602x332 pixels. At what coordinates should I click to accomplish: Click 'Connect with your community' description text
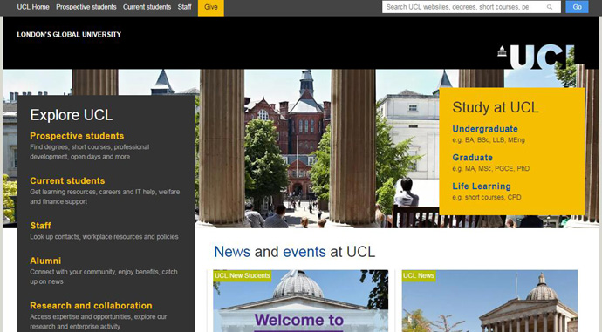click(104, 277)
